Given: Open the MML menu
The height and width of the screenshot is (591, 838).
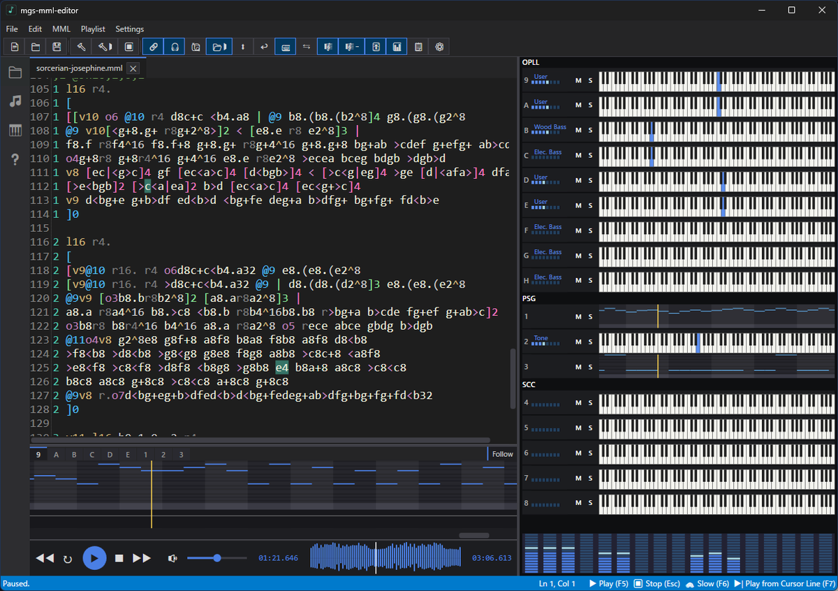Looking at the screenshot, I should (x=61, y=29).
